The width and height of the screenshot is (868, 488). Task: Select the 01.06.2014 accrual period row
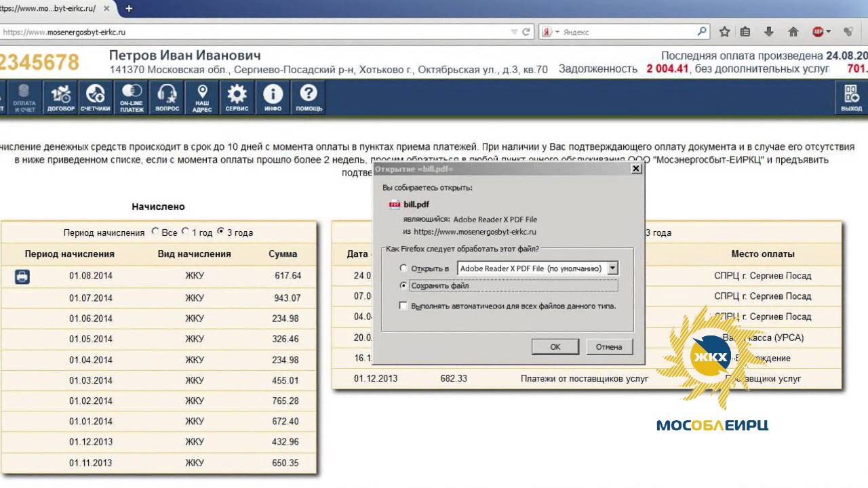(x=158, y=319)
